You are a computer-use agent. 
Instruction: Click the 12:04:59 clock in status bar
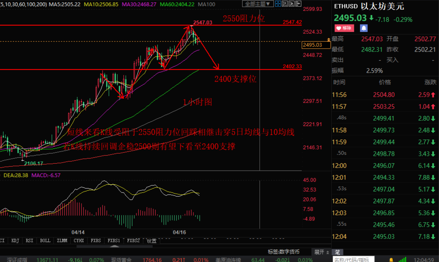[424, 260]
